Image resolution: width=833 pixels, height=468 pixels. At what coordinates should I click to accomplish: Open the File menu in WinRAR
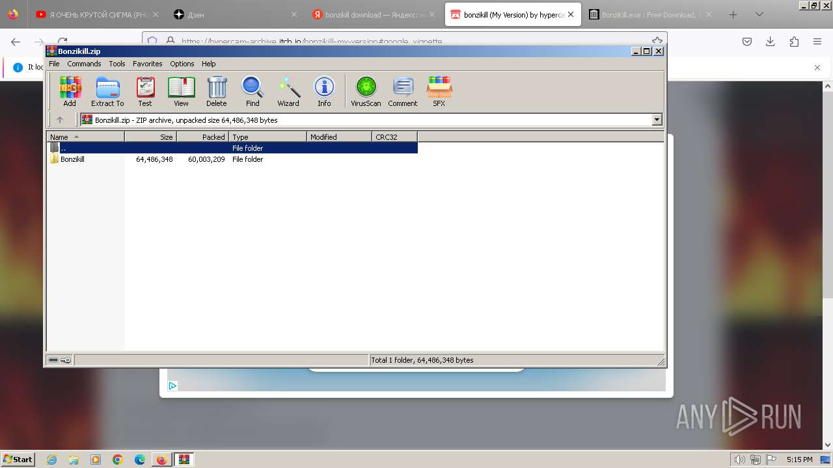point(54,64)
